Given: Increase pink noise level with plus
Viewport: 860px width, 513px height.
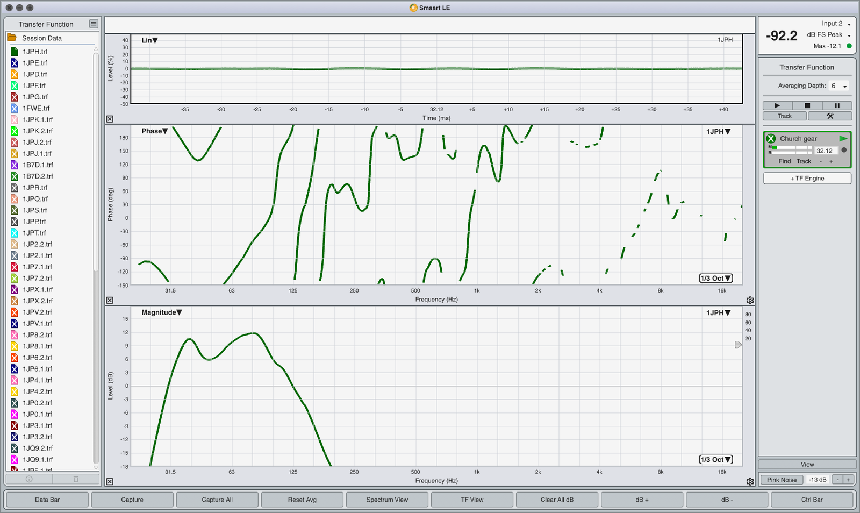Looking at the screenshot, I should coord(848,480).
